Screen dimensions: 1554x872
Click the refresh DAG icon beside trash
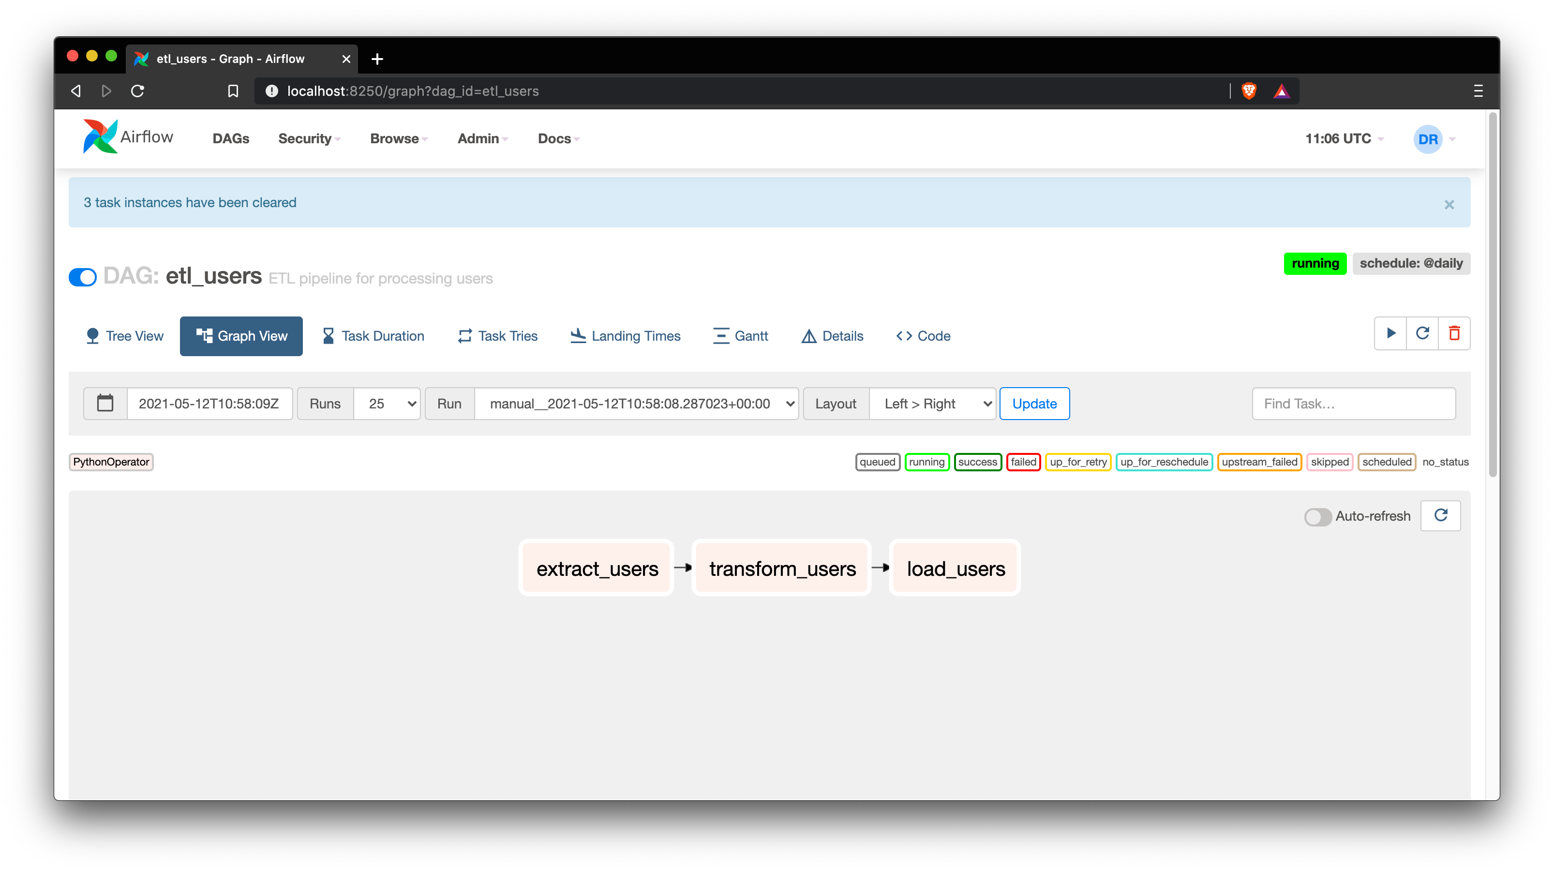[x=1422, y=333]
